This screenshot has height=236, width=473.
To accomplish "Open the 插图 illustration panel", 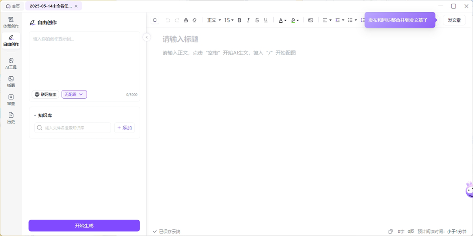I will [x=11, y=81].
